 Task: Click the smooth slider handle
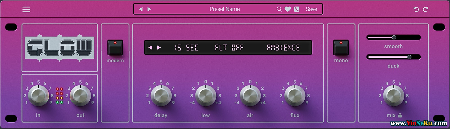394,37
